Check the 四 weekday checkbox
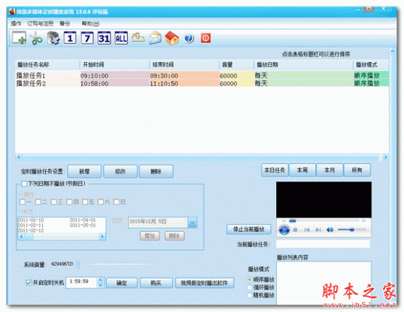 pyautogui.click(x=69, y=202)
